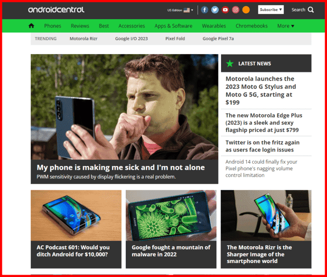The height and width of the screenshot is (277, 327).
Task: Open the trending Google I/O 2023 link
Action: (x=131, y=39)
